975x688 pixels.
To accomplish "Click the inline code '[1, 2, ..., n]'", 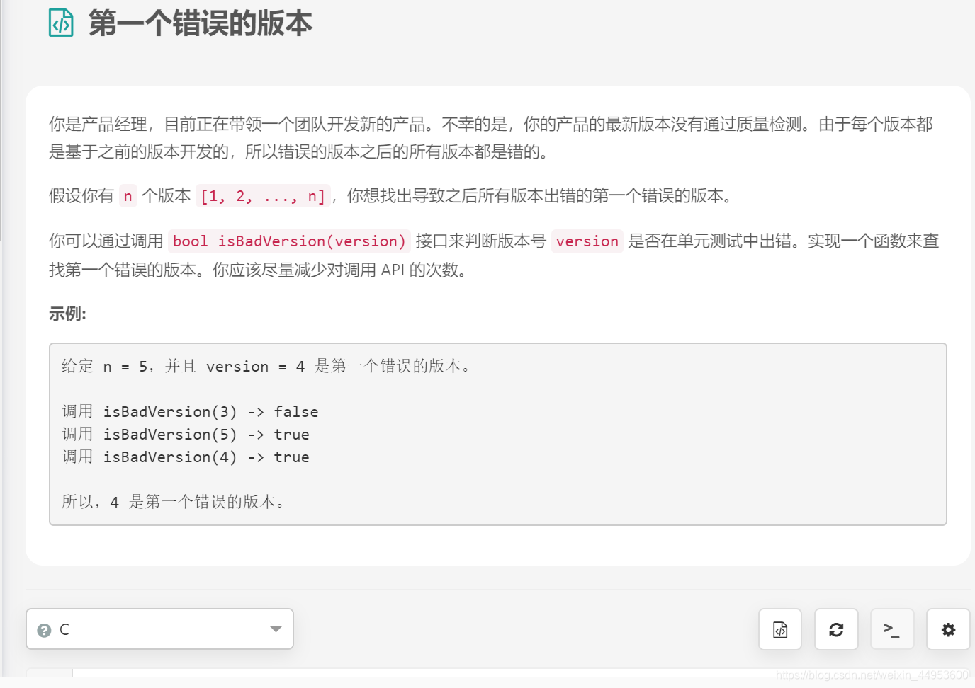I will pos(263,196).
